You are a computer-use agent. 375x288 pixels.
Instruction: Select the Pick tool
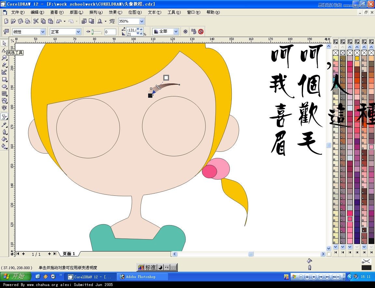(x=5, y=43)
